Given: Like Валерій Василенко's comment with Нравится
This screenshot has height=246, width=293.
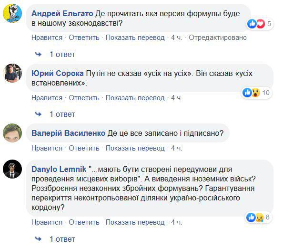Looking at the screenshot, I should tap(47, 148).
